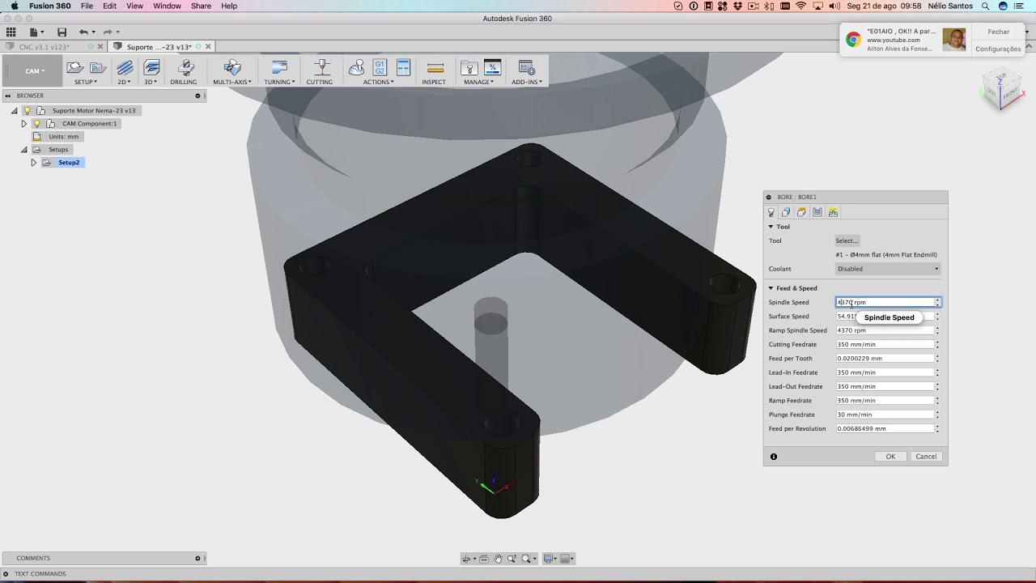Open the Edit menu
This screenshot has height=583, width=1036.
[109, 6]
